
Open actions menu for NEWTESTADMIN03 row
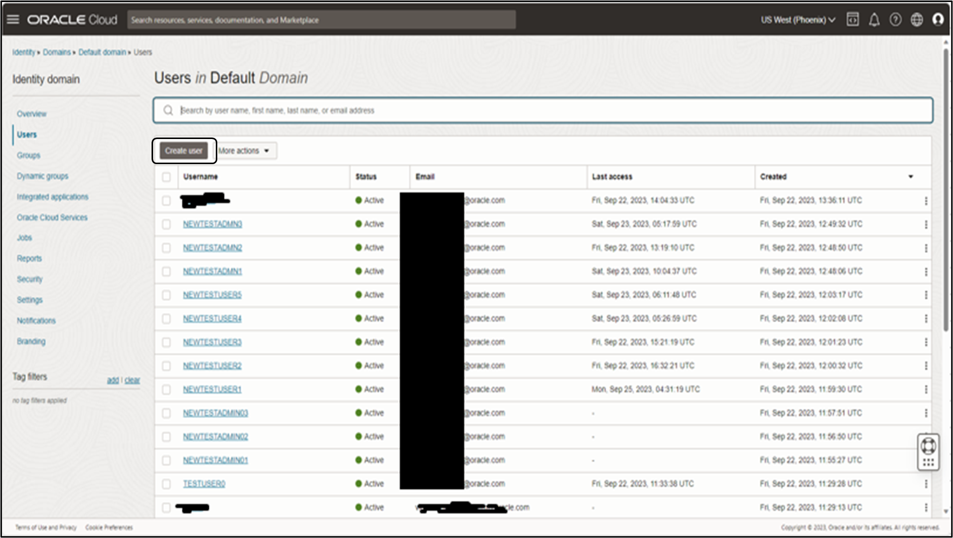coord(926,413)
